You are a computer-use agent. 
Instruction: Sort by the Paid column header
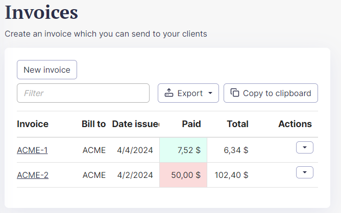point(191,124)
